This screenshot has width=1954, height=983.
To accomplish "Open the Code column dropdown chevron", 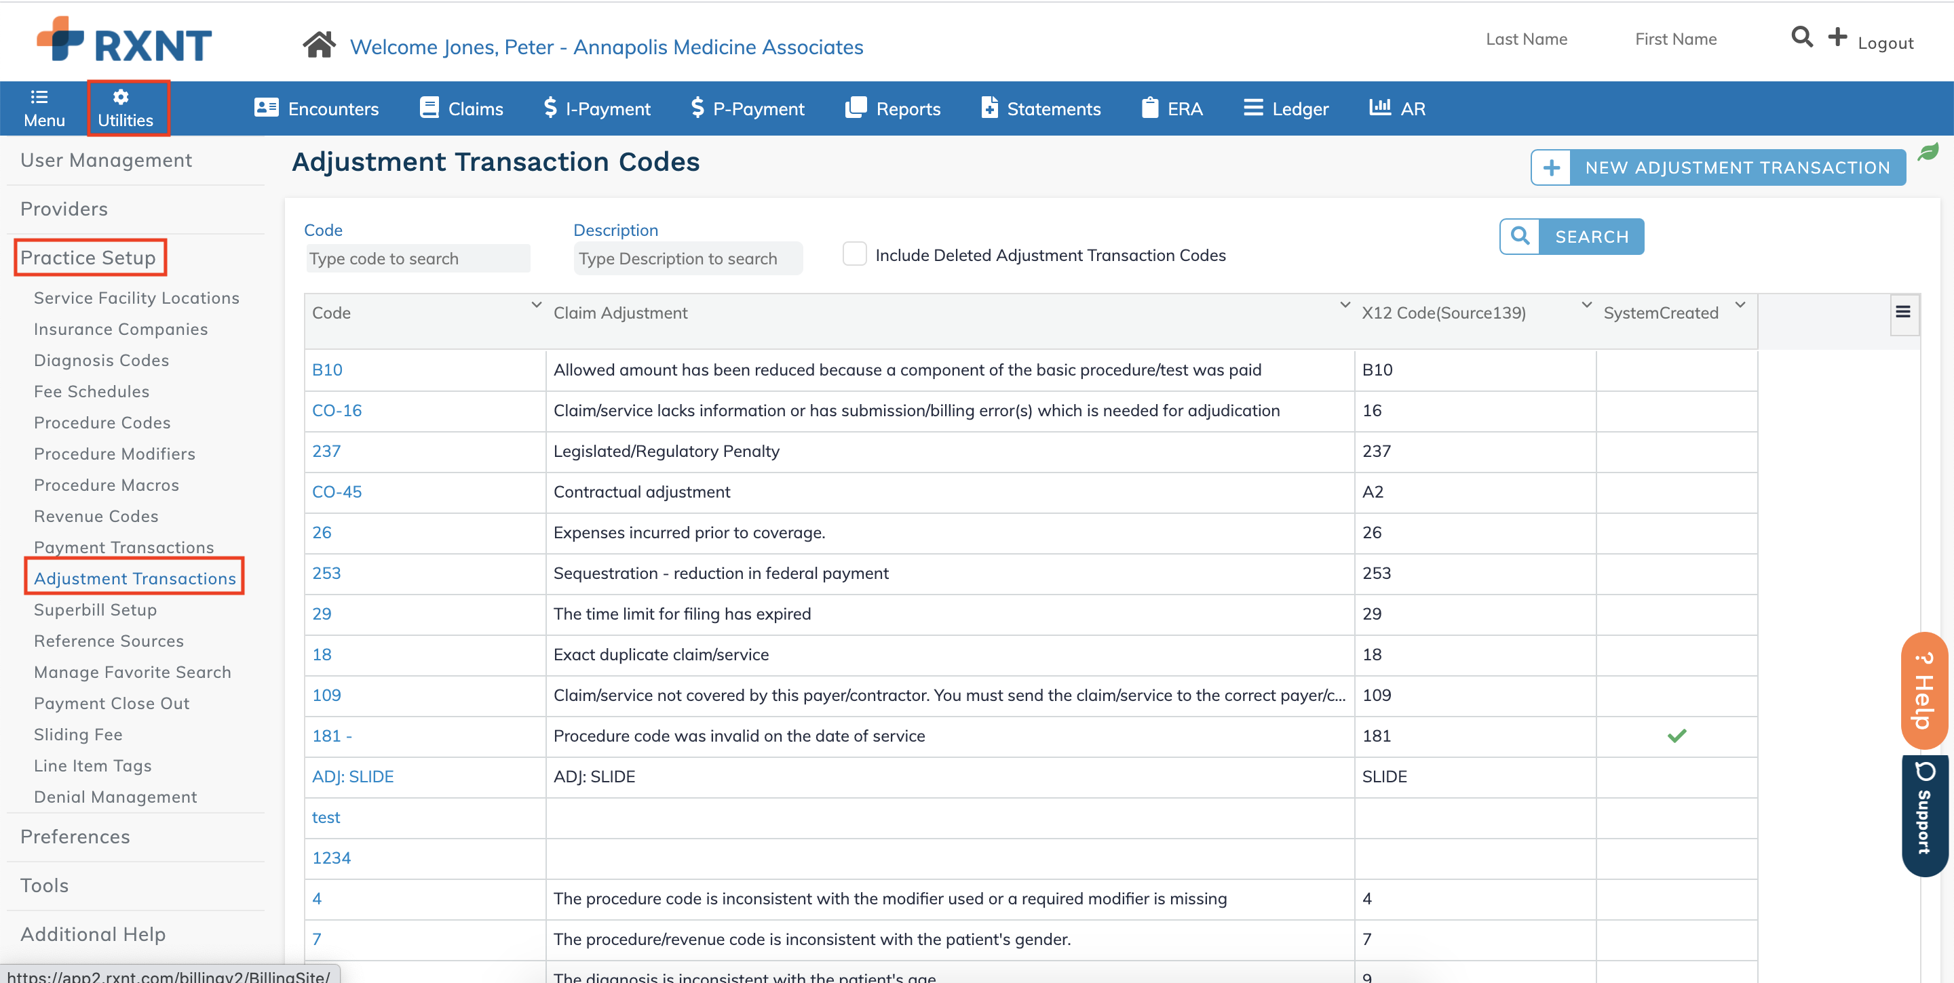I will (x=536, y=304).
